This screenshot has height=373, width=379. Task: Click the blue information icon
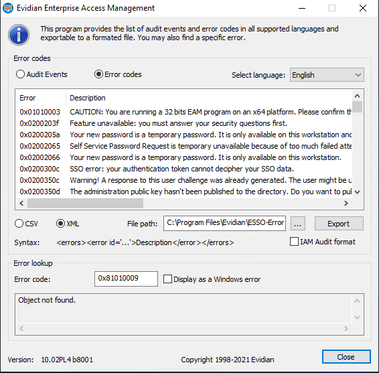[x=19, y=35]
